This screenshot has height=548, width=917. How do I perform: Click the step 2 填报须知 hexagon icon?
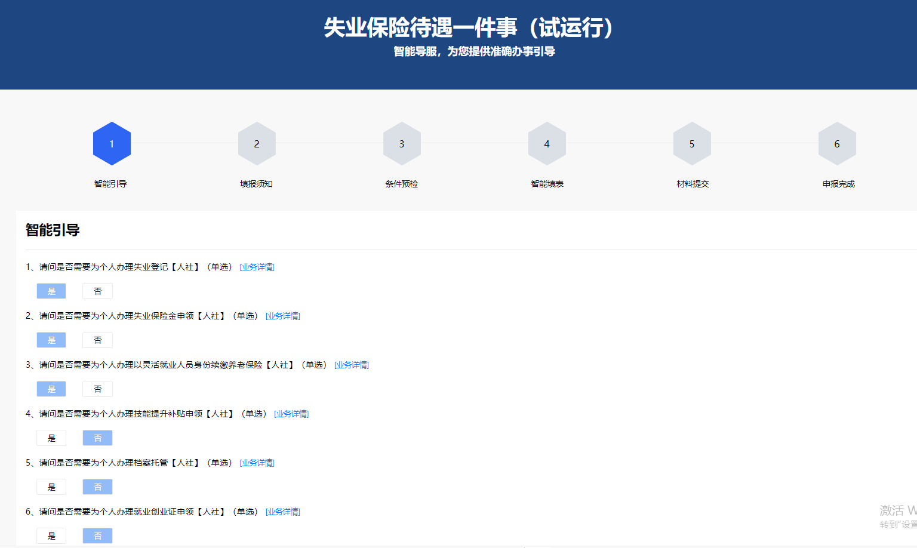coord(257,143)
